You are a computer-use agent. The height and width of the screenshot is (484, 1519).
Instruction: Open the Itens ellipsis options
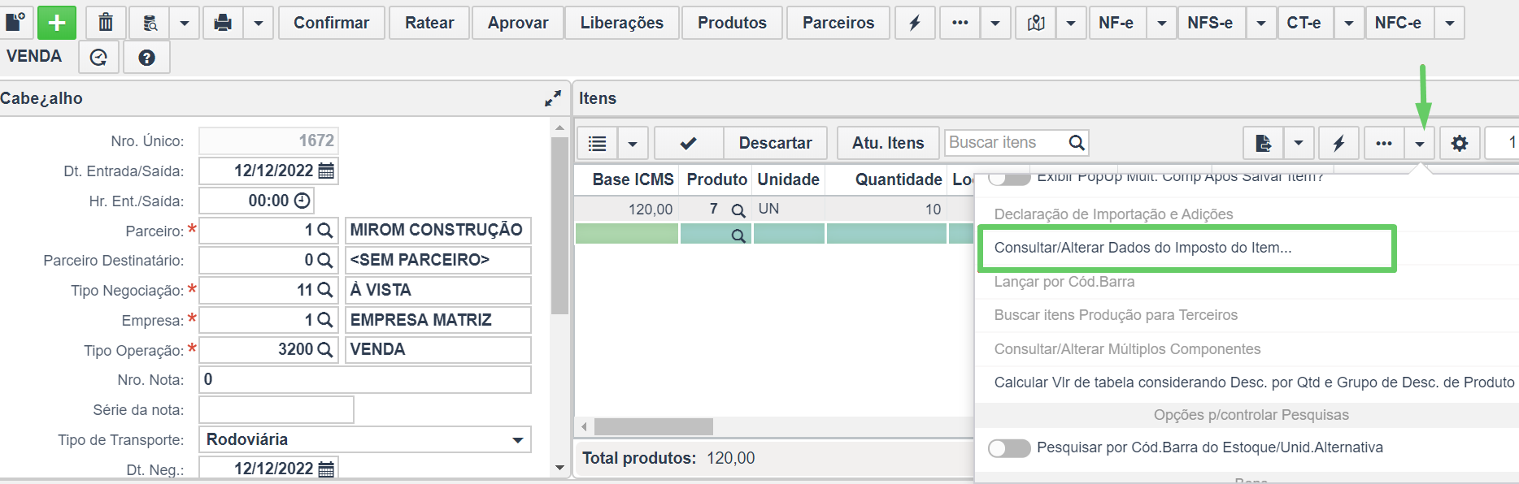pos(1384,143)
